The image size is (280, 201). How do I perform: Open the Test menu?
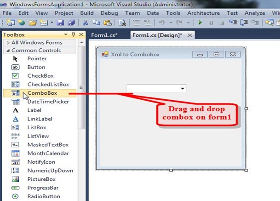(x=232, y=13)
